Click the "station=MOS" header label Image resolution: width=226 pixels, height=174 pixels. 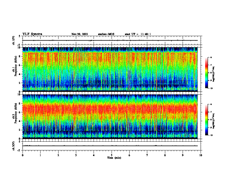pos(106,34)
